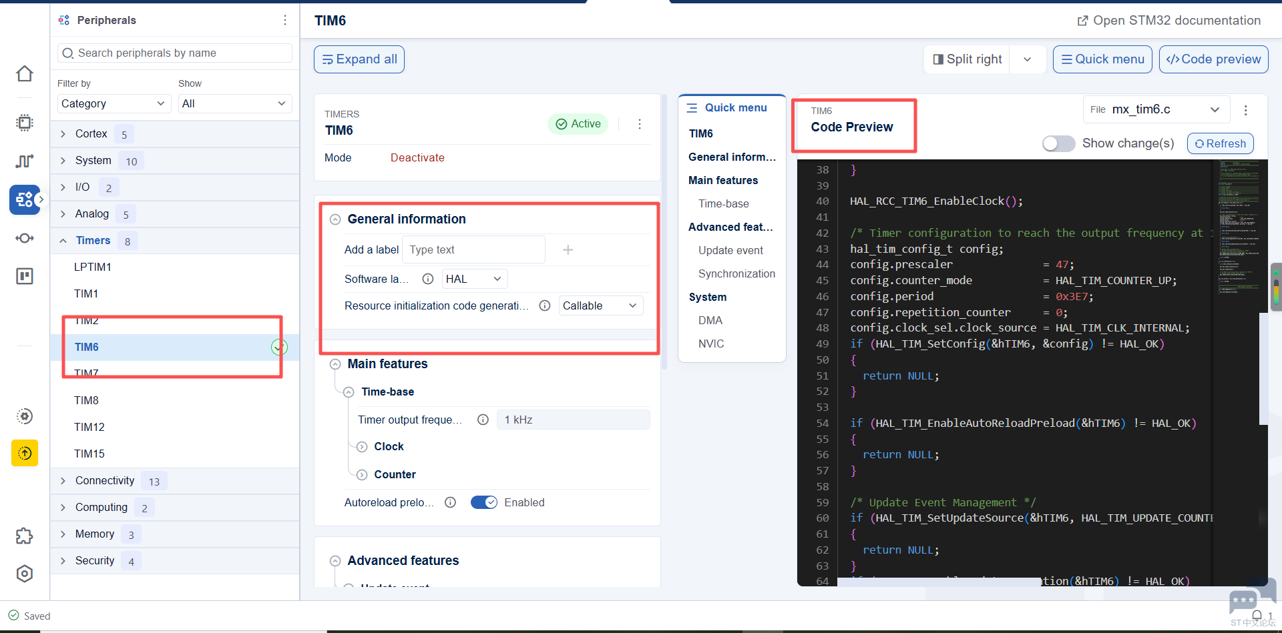This screenshot has width=1282, height=633.
Task: Open Peripherals panel three-dot menu
Action: click(x=285, y=20)
